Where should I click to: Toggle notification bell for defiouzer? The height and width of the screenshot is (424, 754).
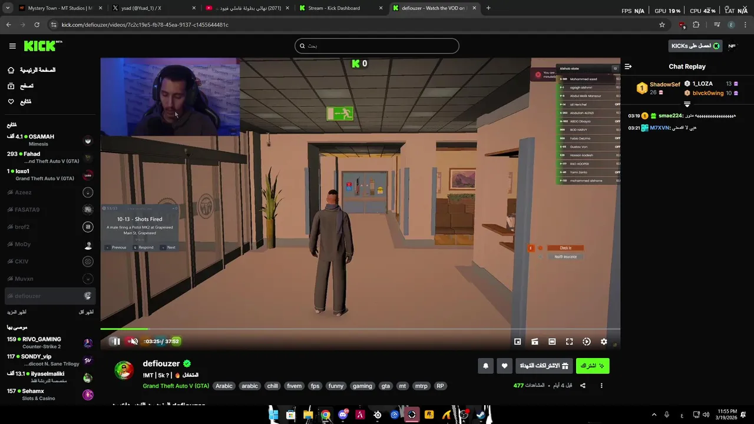[x=485, y=366]
